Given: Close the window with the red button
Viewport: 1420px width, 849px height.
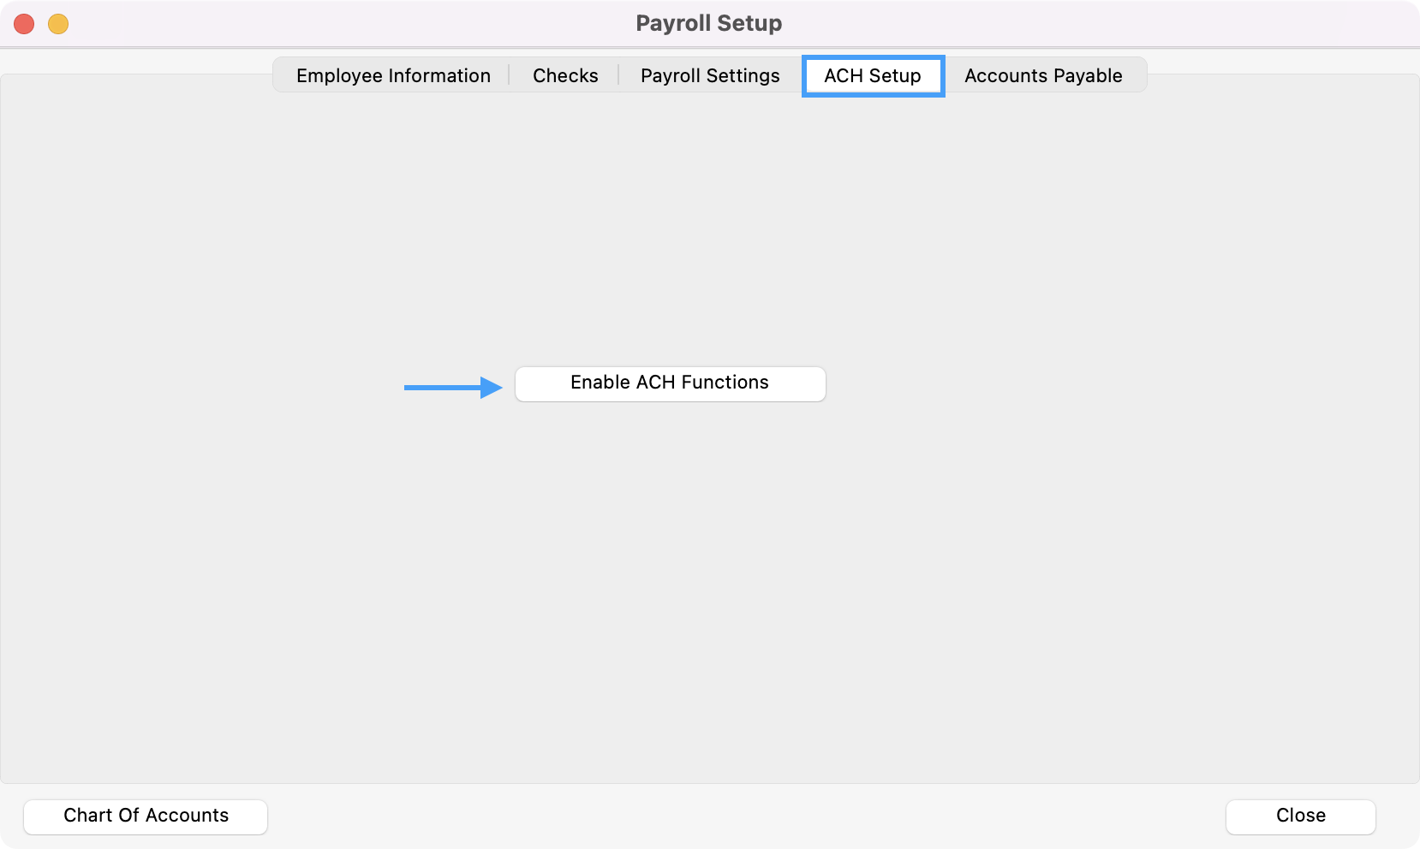Looking at the screenshot, I should click(x=24, y=24).
